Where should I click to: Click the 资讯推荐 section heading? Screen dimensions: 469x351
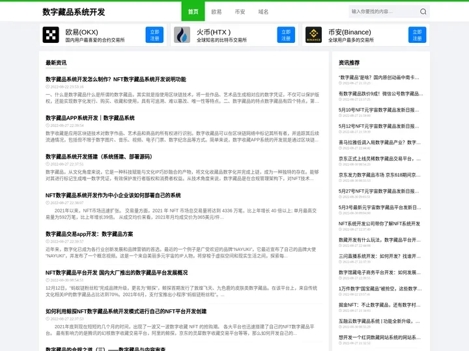pos(349,62)
